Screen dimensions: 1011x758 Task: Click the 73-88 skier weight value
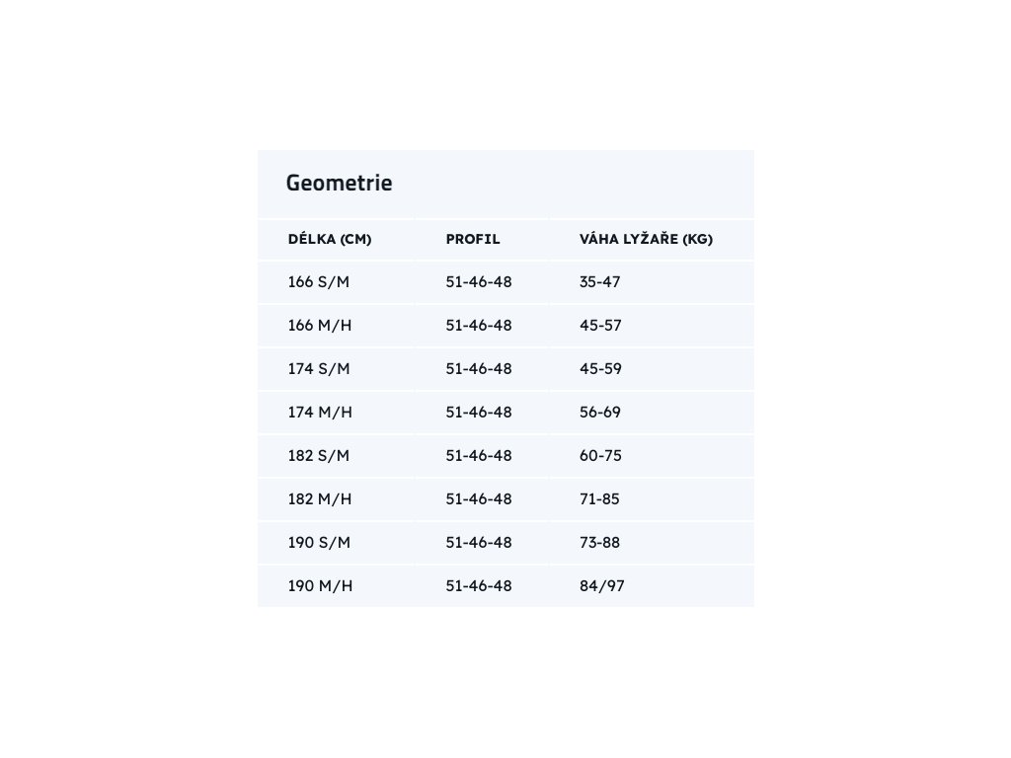(600, 543)
